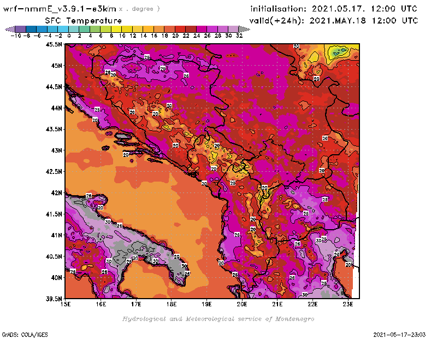Click the '43N' latitude label
The width and height of the screenshot is (437, 338).
[56, 150]
